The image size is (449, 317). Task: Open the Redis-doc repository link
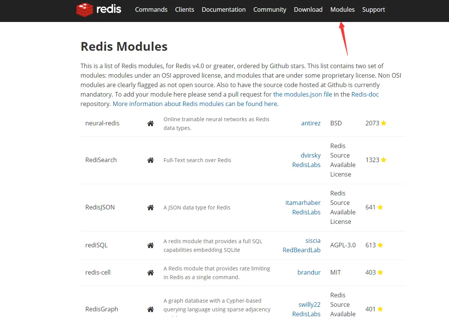coord(365,94)
